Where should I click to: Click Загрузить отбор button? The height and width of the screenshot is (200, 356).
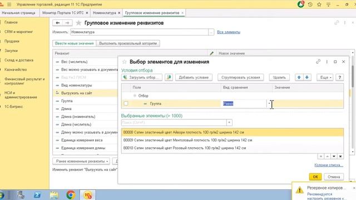[x=142, y=77]
